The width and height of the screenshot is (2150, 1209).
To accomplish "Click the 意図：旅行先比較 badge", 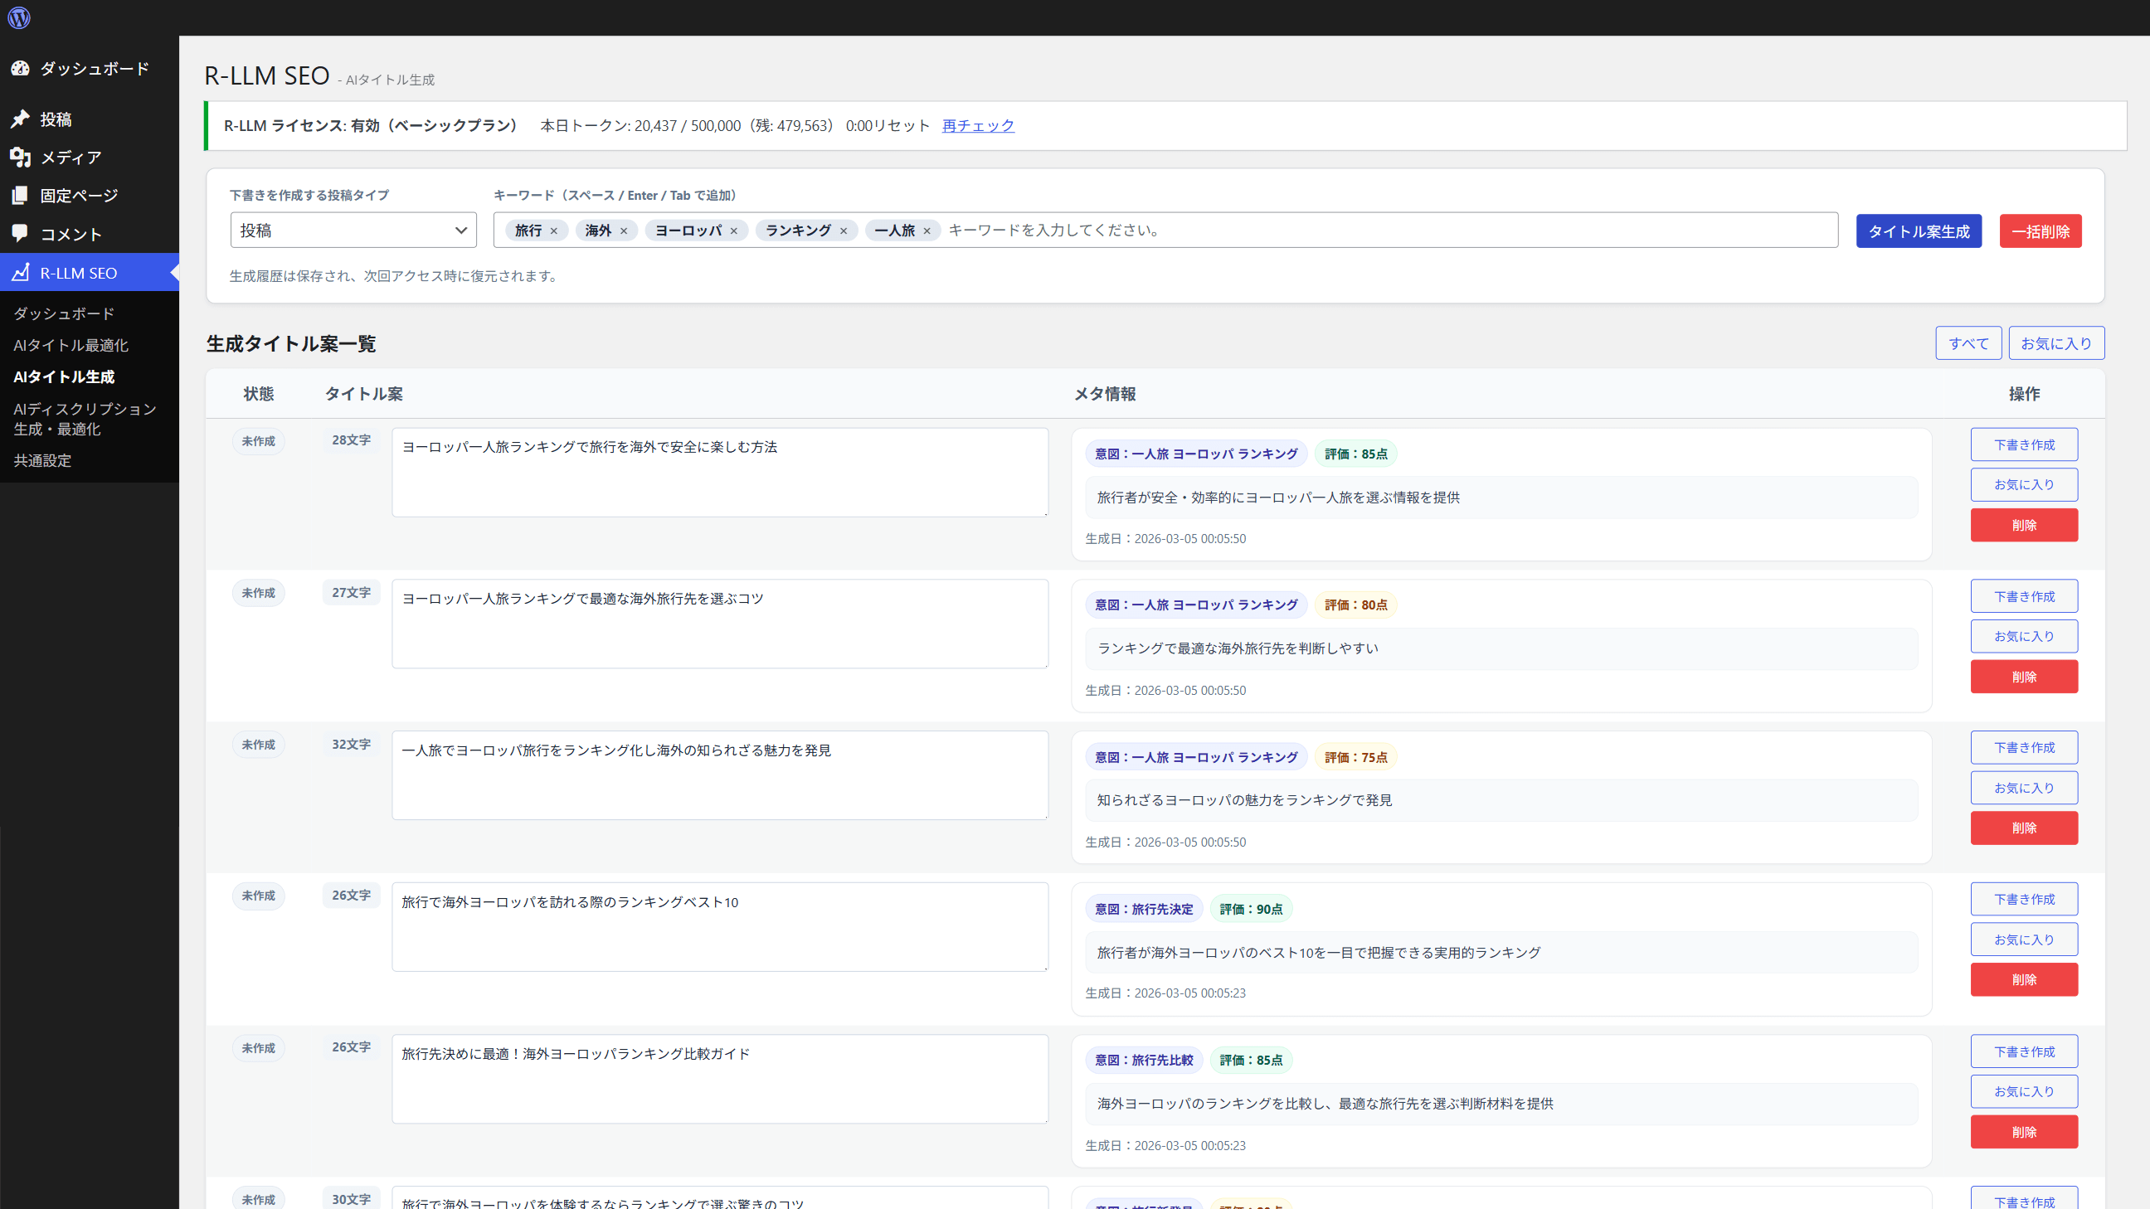I will point(1145,1061).
